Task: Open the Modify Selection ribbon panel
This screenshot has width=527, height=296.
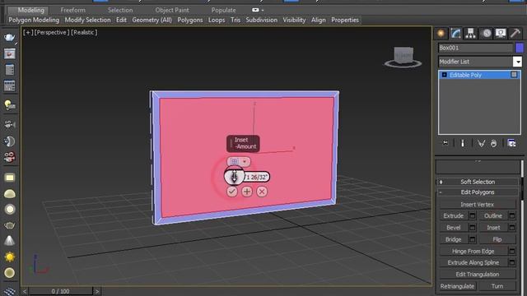Action: tap(87, 20)
